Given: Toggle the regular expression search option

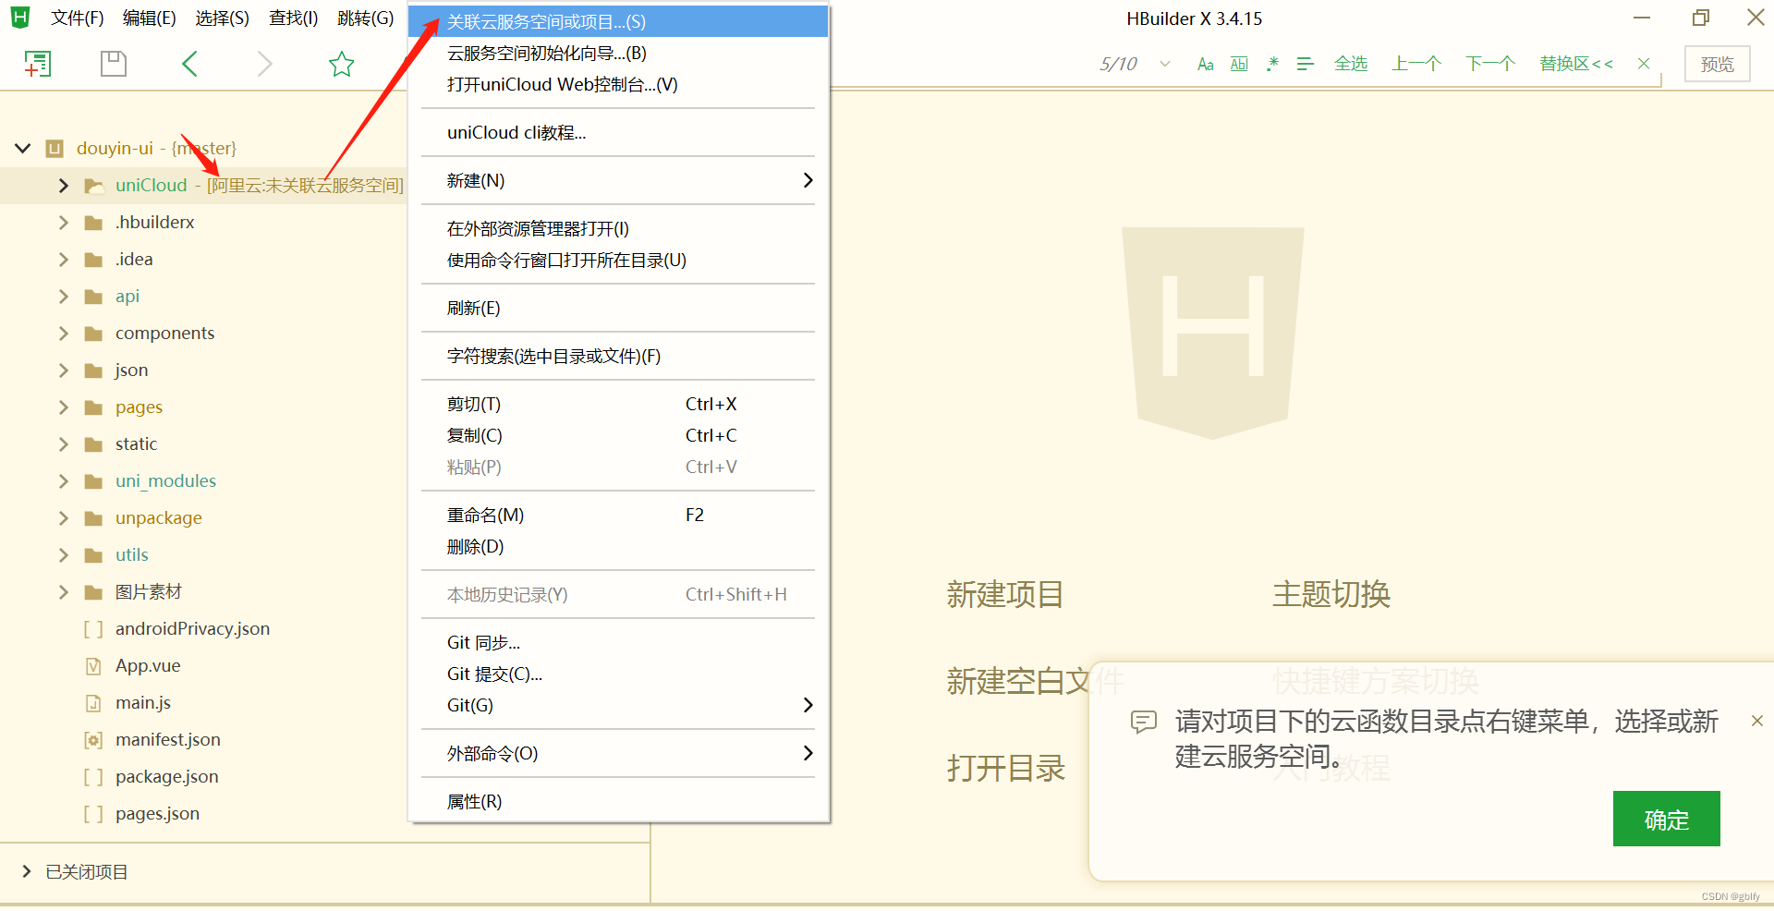Looking at the screenshot, I should tap(1272, 64).
